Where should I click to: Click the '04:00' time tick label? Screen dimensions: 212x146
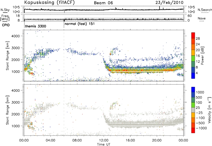[50, 140]
